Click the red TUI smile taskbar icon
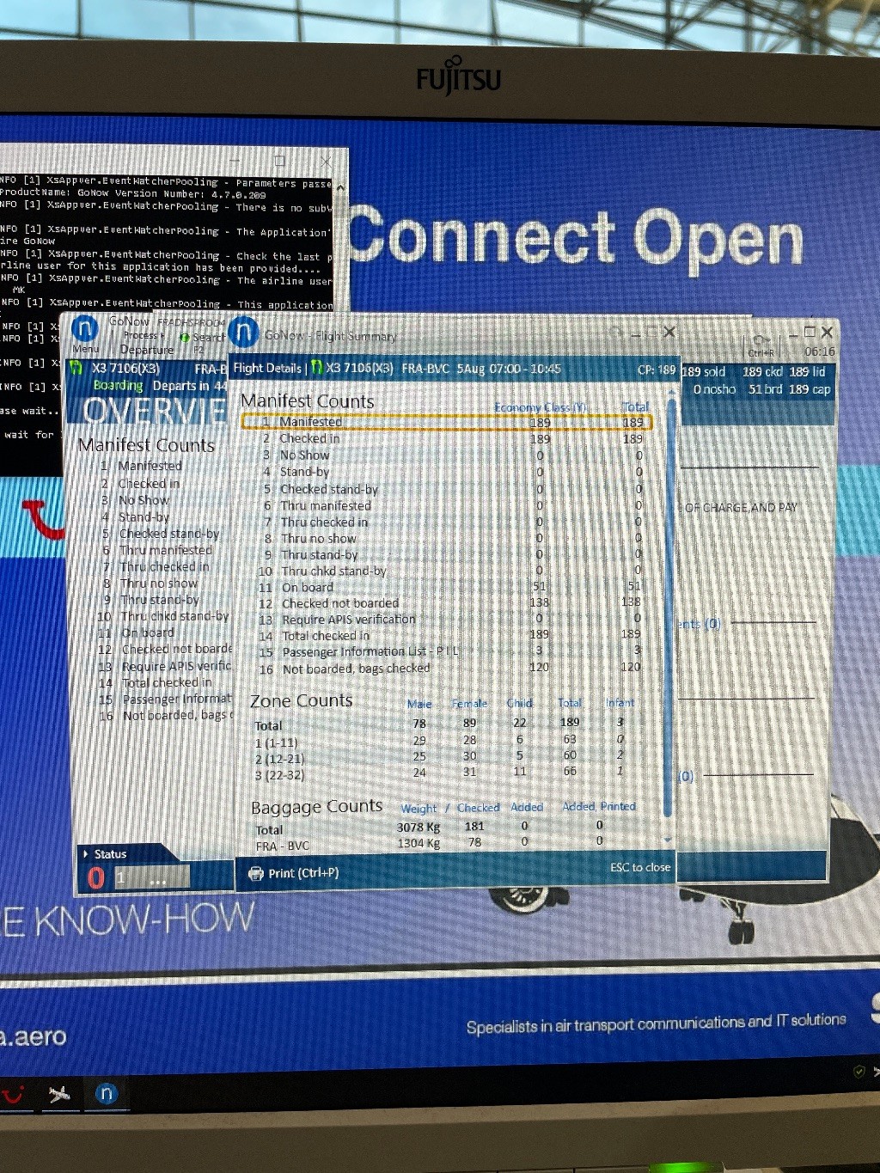 click(13, 1094)
